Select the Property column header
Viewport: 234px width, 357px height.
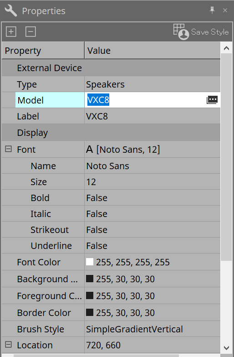pyautogui.click(x=43, y=51)
